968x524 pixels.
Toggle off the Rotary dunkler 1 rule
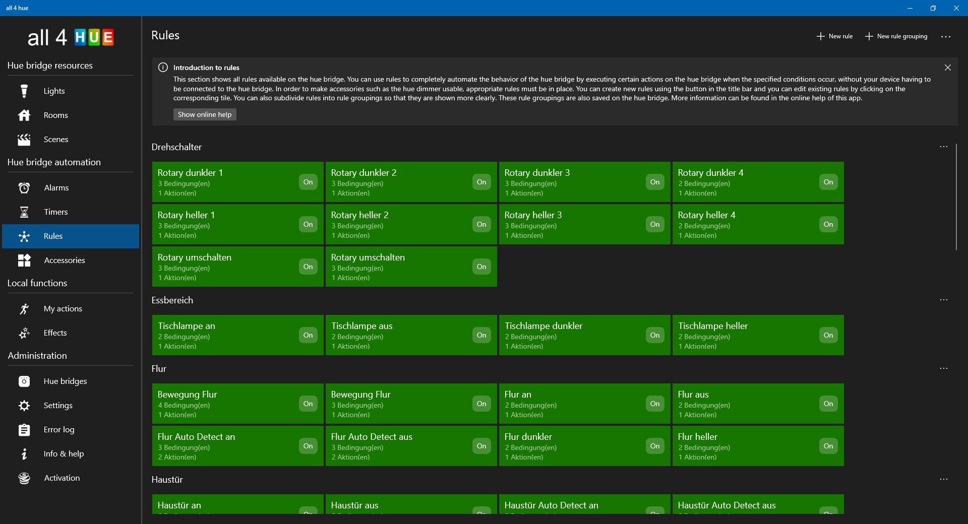[x=308, y=182]
